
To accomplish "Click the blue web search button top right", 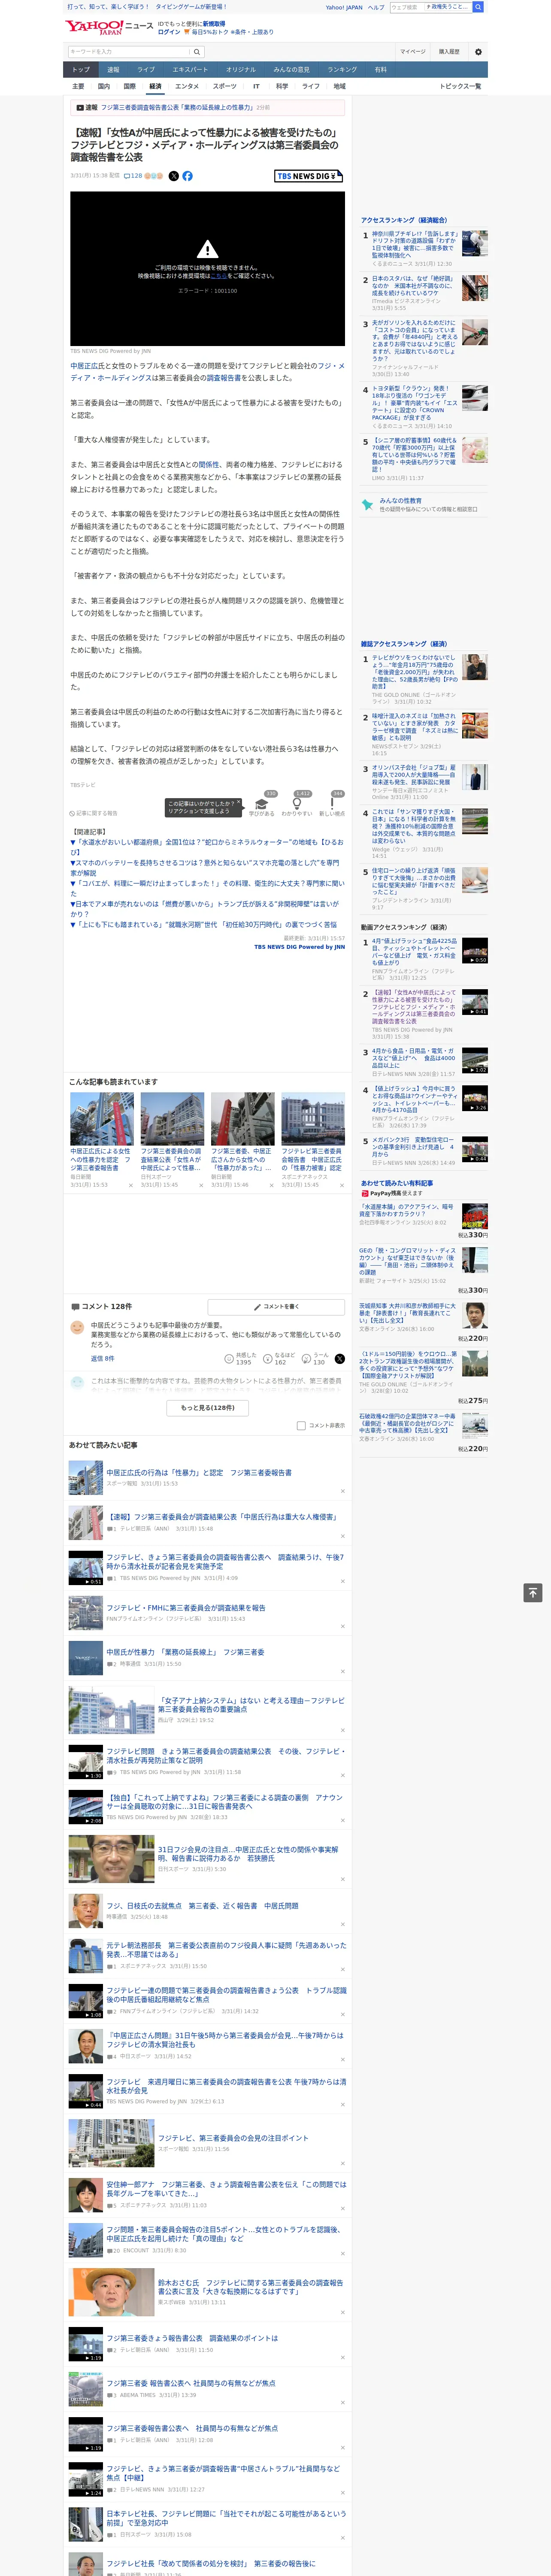I will (478, 7).
